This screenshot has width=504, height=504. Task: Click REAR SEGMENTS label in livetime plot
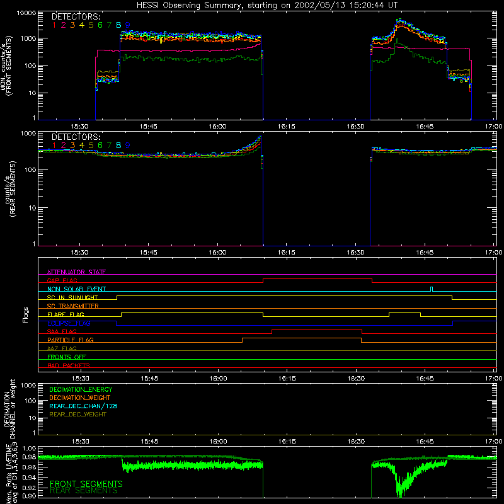(84, 491)
